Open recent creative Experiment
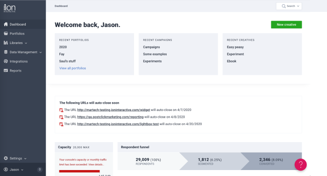327x176 pixels. click(235, 54)
